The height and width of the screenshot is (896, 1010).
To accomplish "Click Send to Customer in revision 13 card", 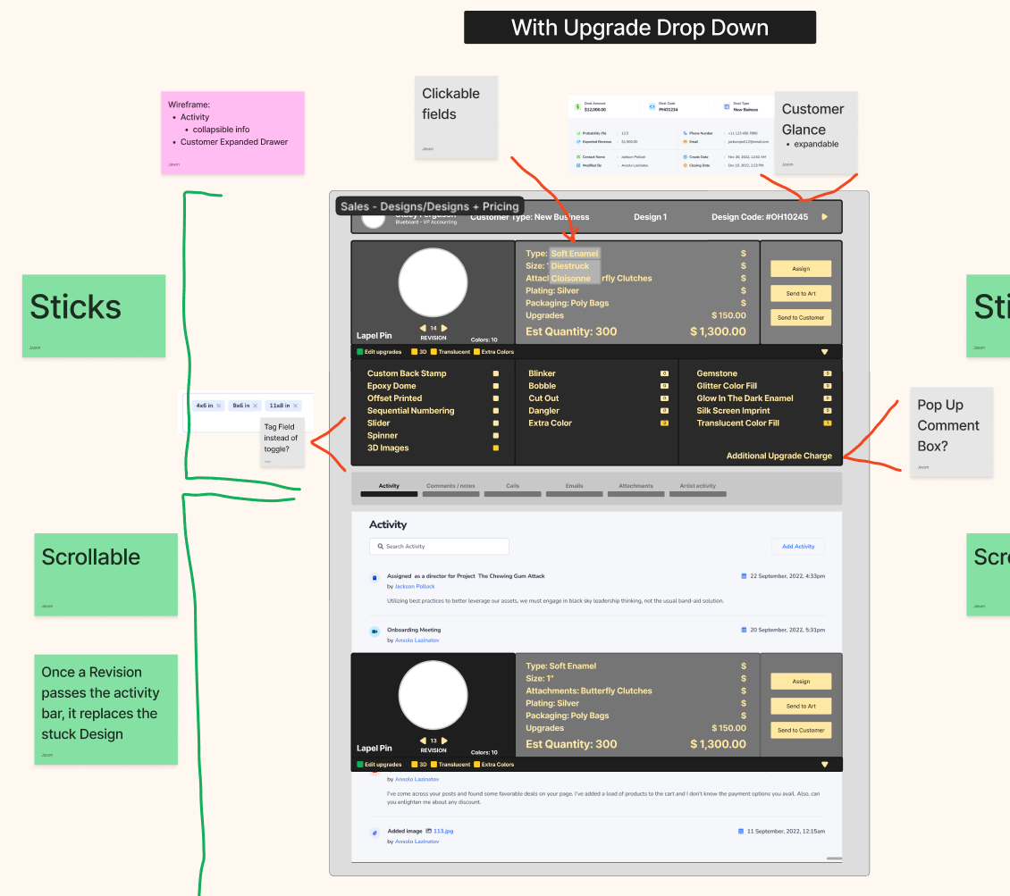I will pos(801,731).
